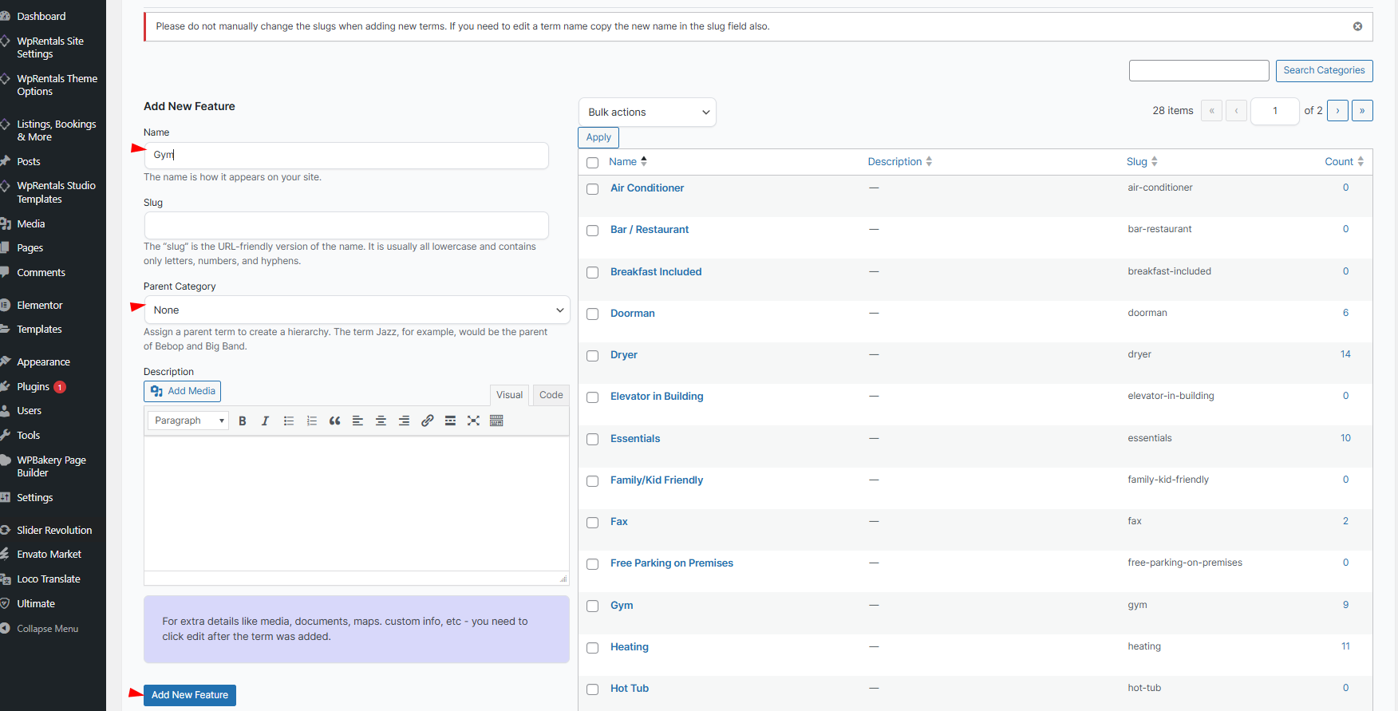Click the insert link icon
The image size is (1398, 711).
[x=428, y=421]
